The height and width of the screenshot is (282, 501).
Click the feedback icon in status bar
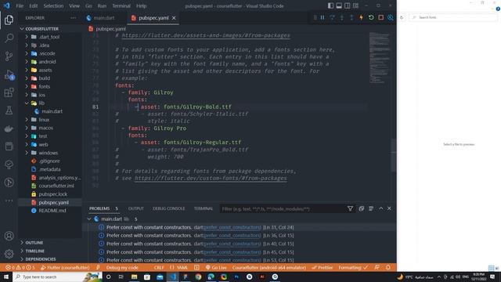[x=377, y=267]
